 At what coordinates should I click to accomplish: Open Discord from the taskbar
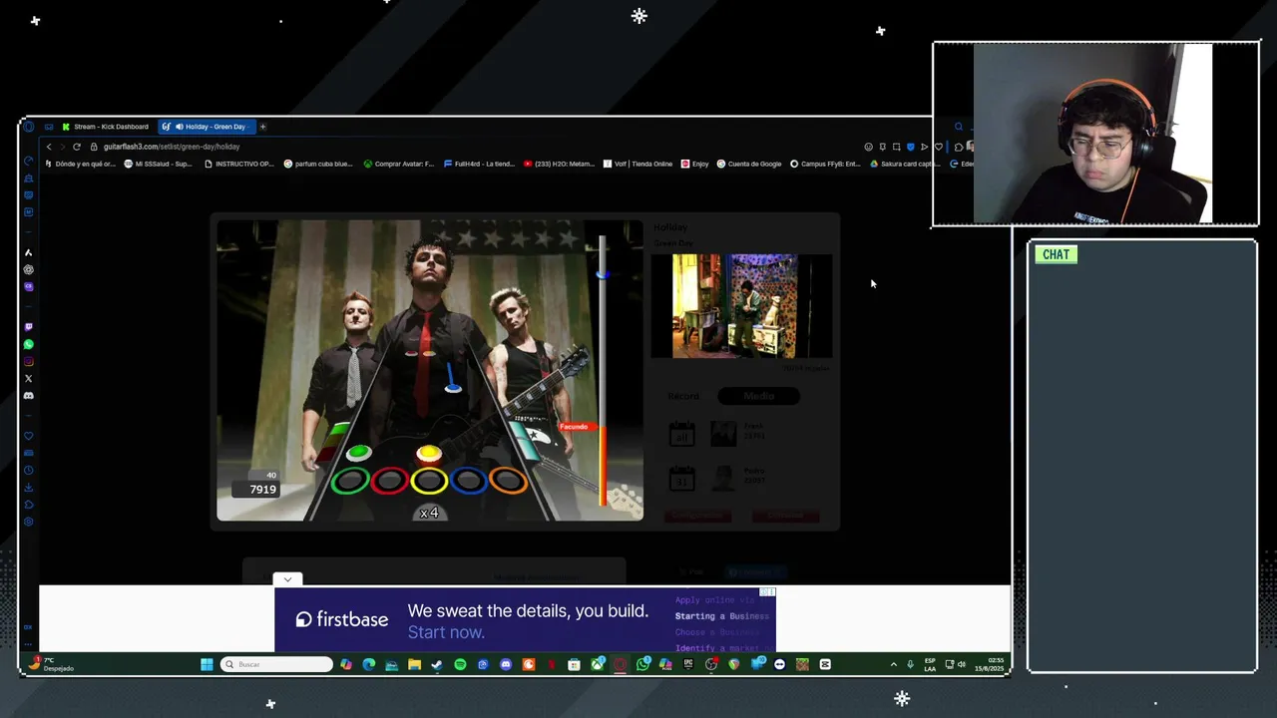(506, 664)
